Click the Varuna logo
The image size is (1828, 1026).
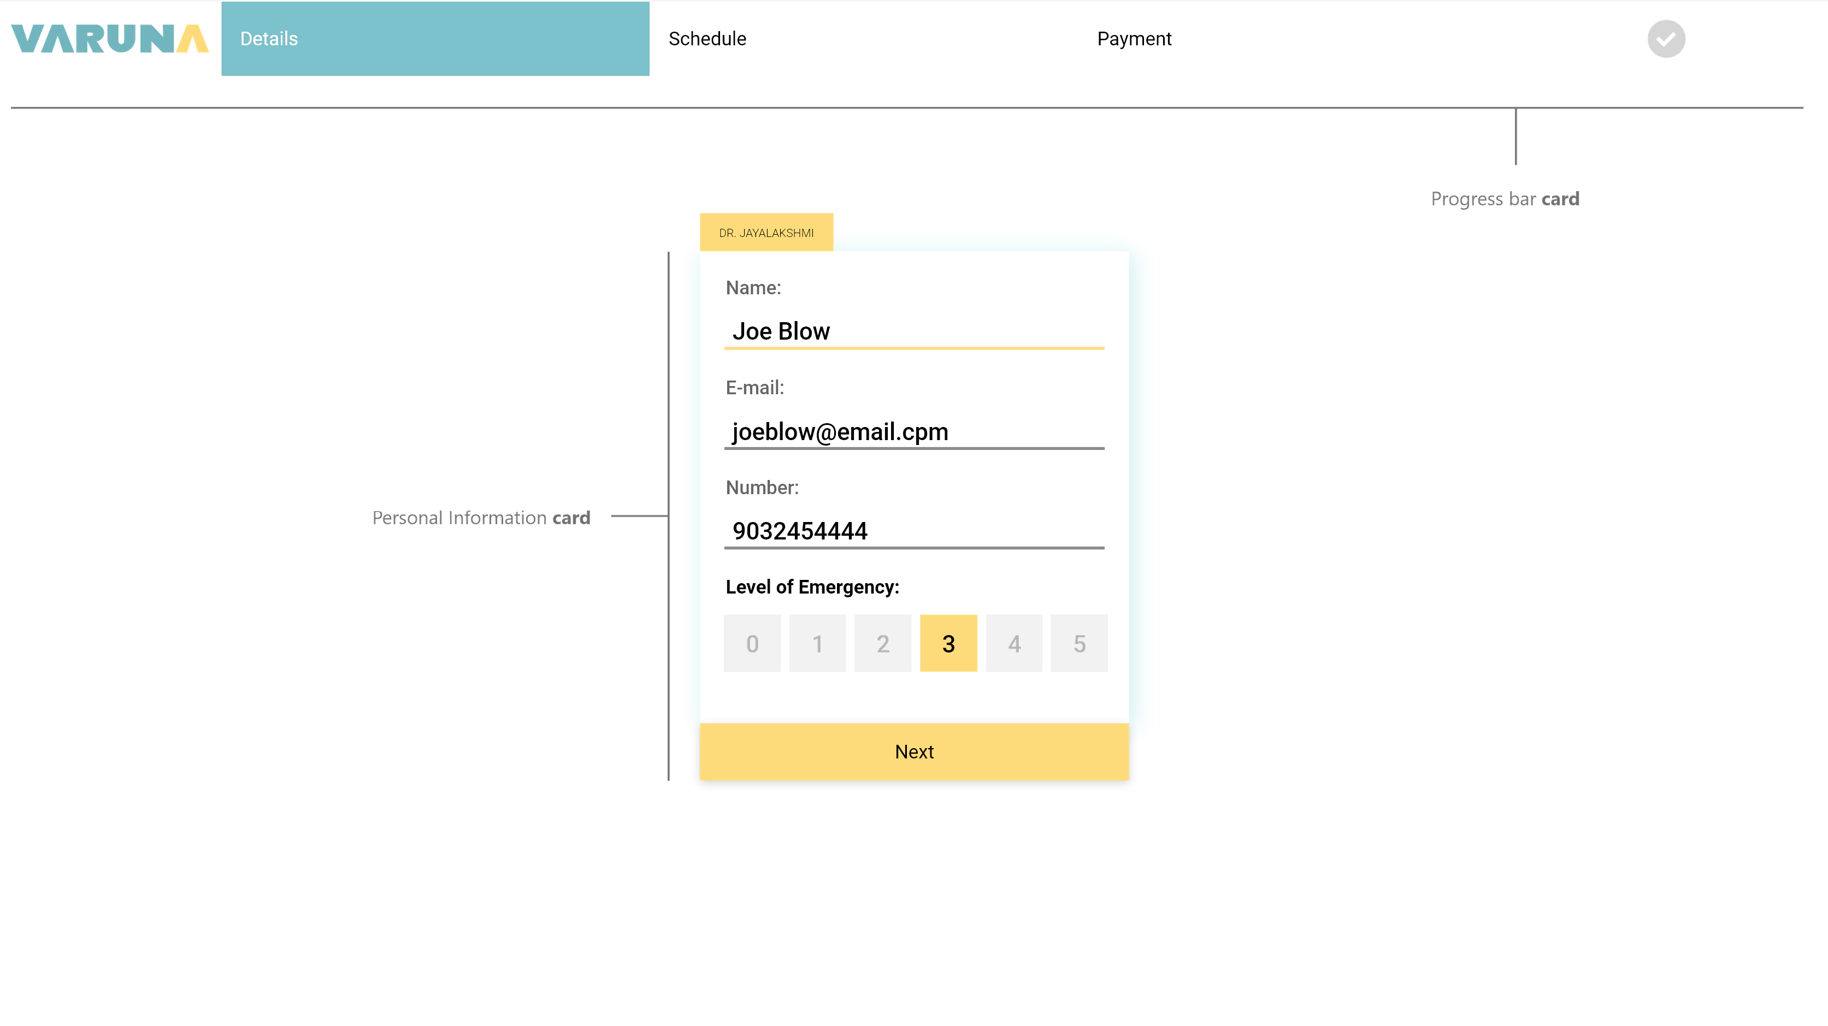click(110, 39)
